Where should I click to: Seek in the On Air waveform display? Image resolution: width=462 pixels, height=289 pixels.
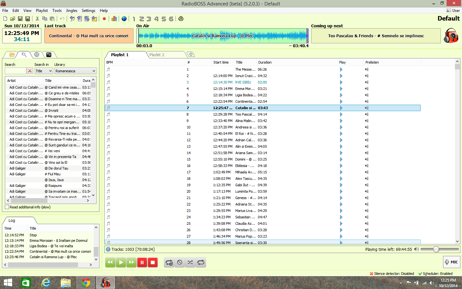(223, 36)
